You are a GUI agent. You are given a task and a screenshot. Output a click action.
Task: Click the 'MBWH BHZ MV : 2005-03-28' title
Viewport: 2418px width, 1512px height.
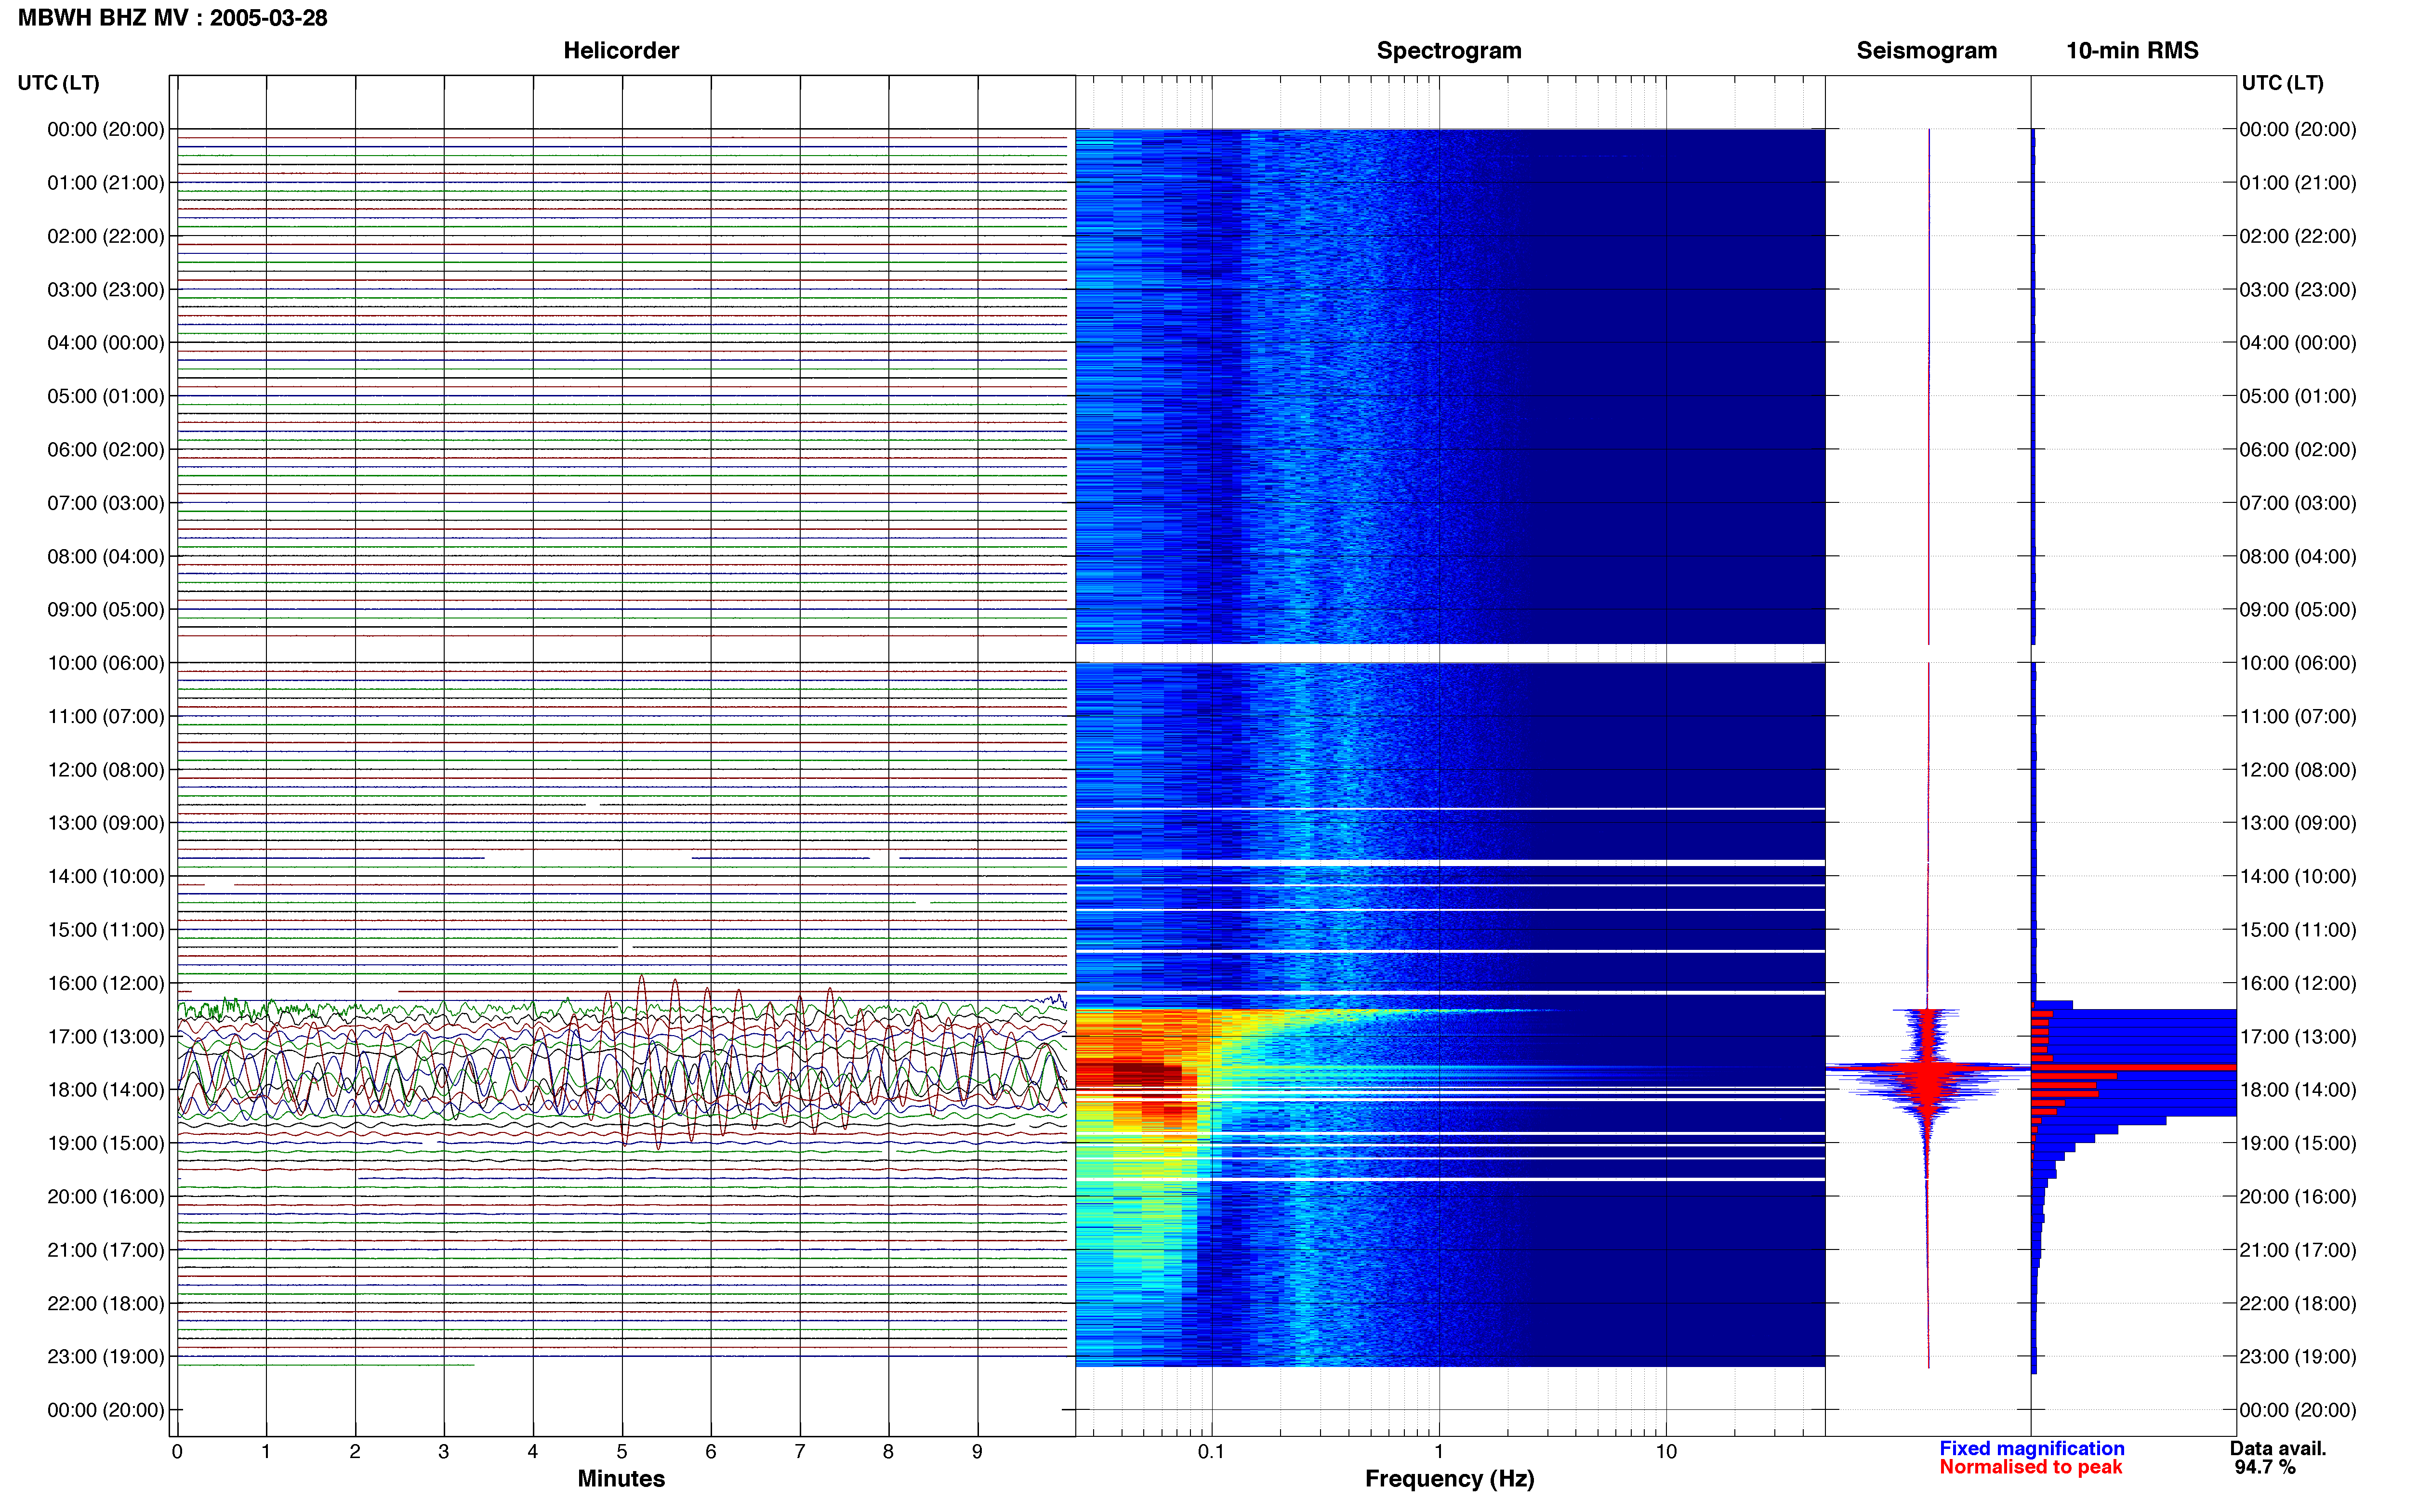tap(173, 18)
